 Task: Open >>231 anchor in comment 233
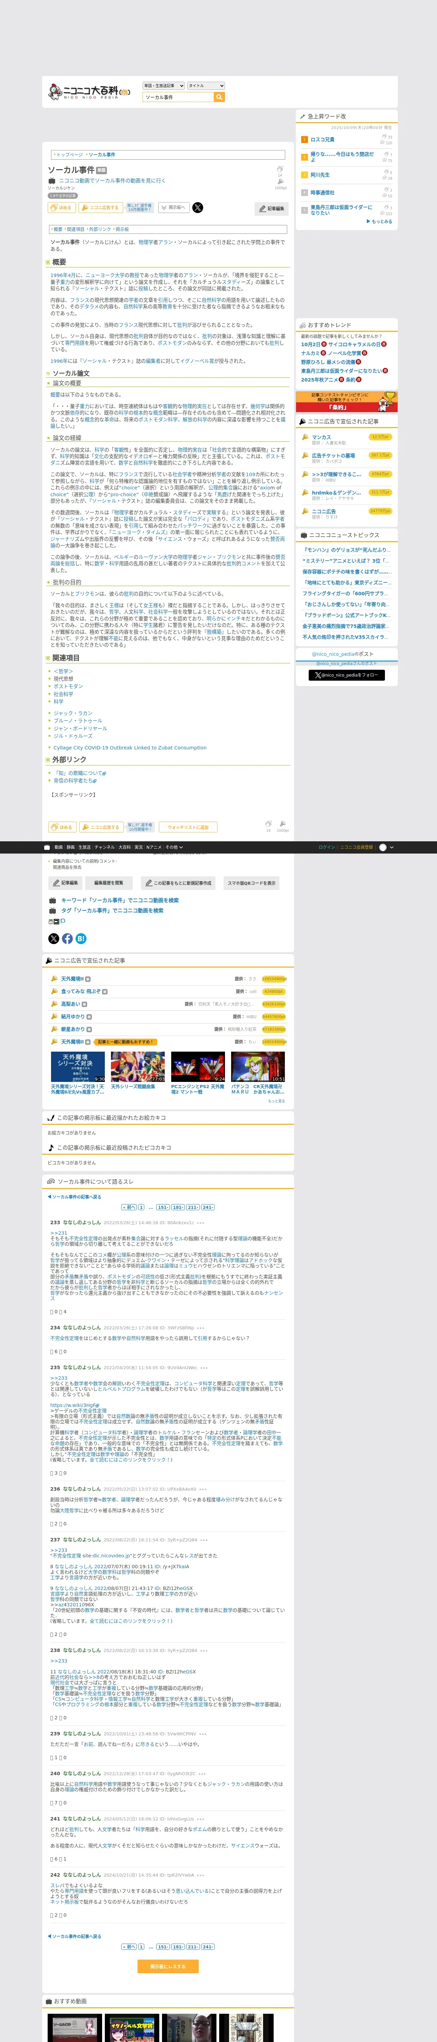click(x=59, y=1233)
